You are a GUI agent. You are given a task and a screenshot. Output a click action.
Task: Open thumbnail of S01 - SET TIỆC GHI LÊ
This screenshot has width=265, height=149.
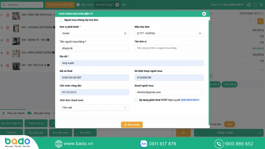(16, 66)
